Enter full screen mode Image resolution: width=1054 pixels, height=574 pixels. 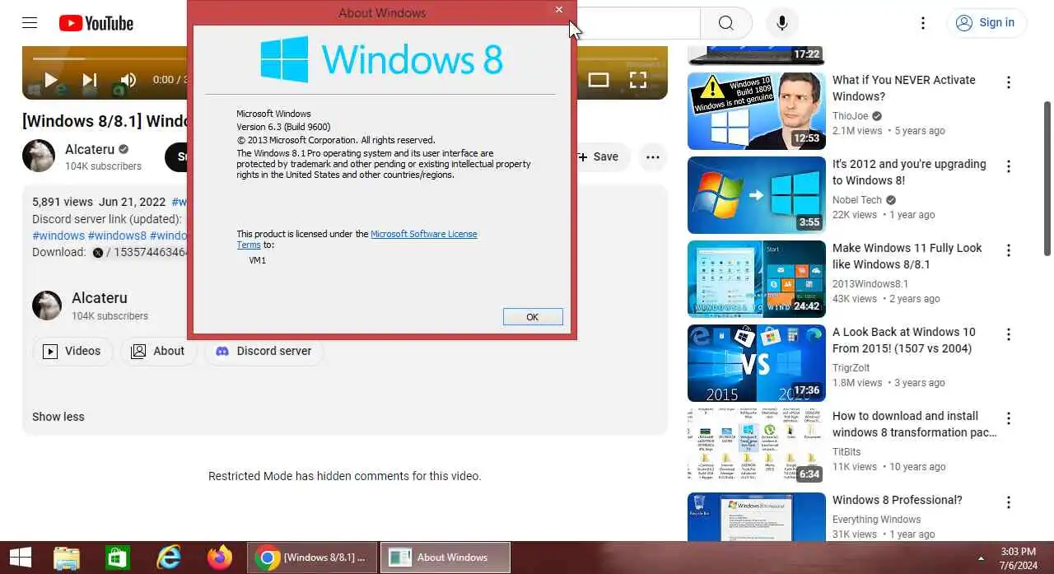[x=638, y=80]
